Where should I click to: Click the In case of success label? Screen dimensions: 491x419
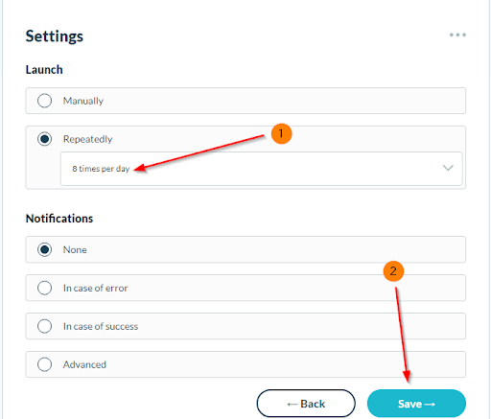[x=101, y=326]
